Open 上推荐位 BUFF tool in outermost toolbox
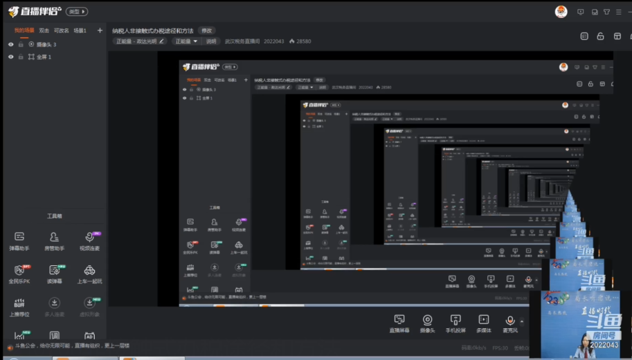632x360 pixels. 19,307
